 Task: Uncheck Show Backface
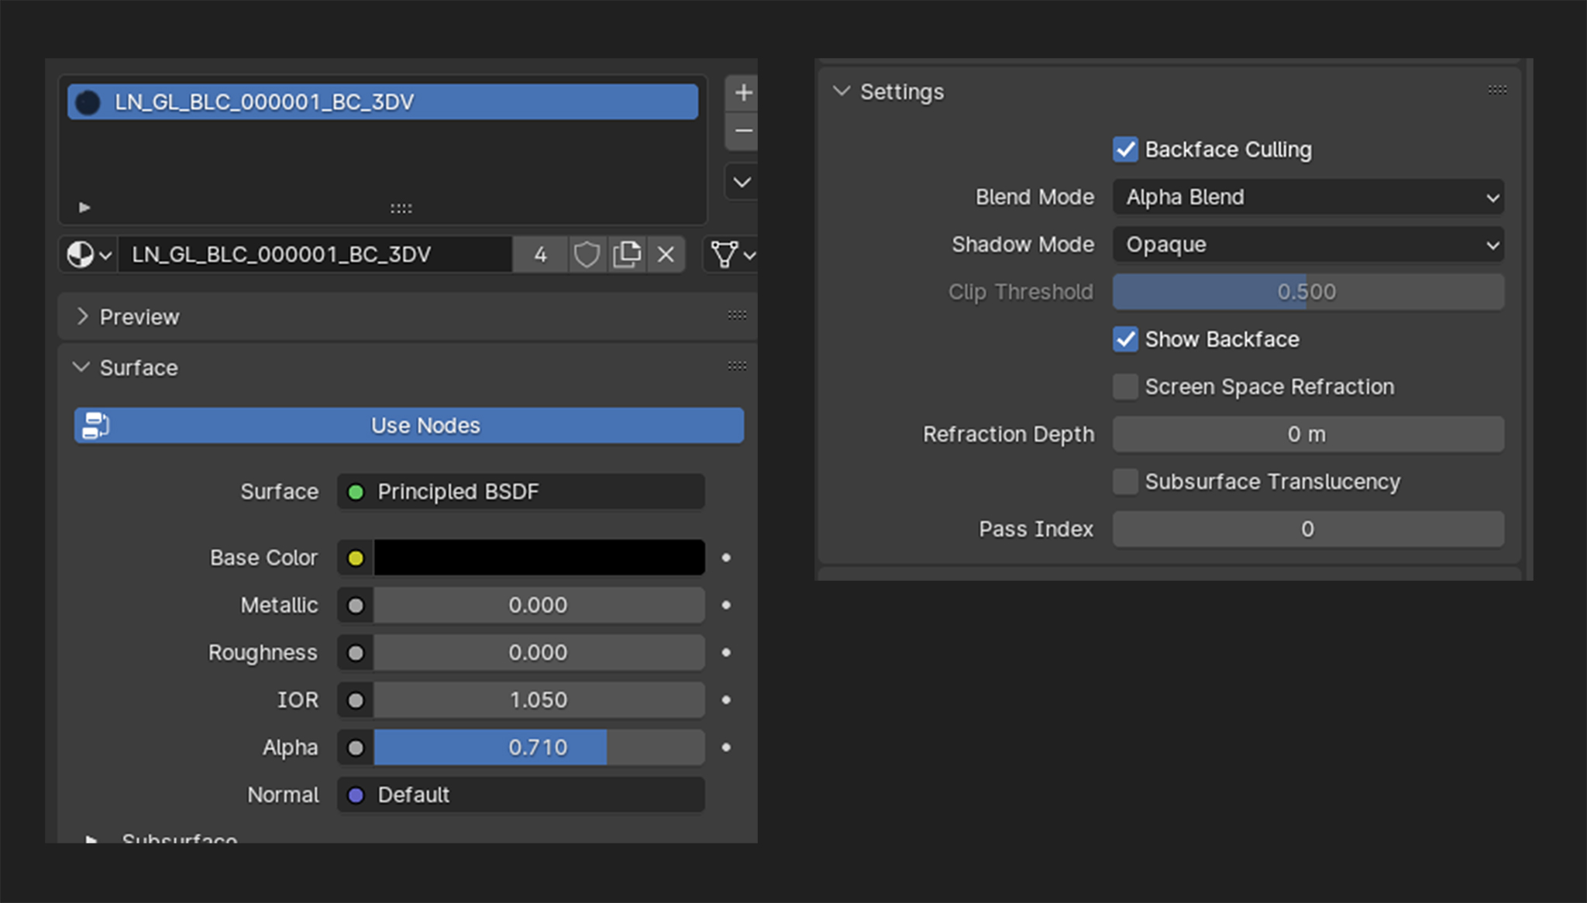point(1125,339)
